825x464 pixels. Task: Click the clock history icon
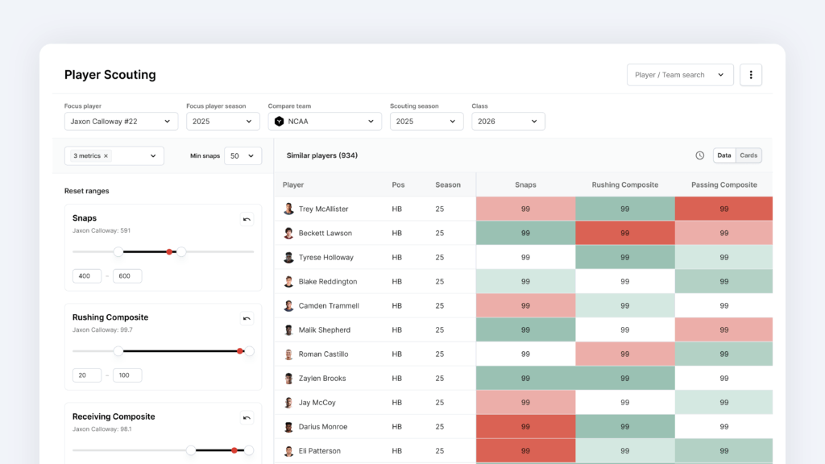[x=699, y=155]
